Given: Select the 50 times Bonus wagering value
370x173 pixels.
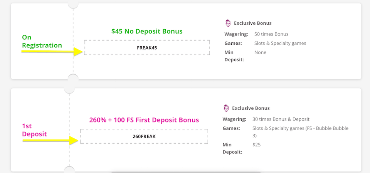Looking at the screenshot, I should 271,34.
